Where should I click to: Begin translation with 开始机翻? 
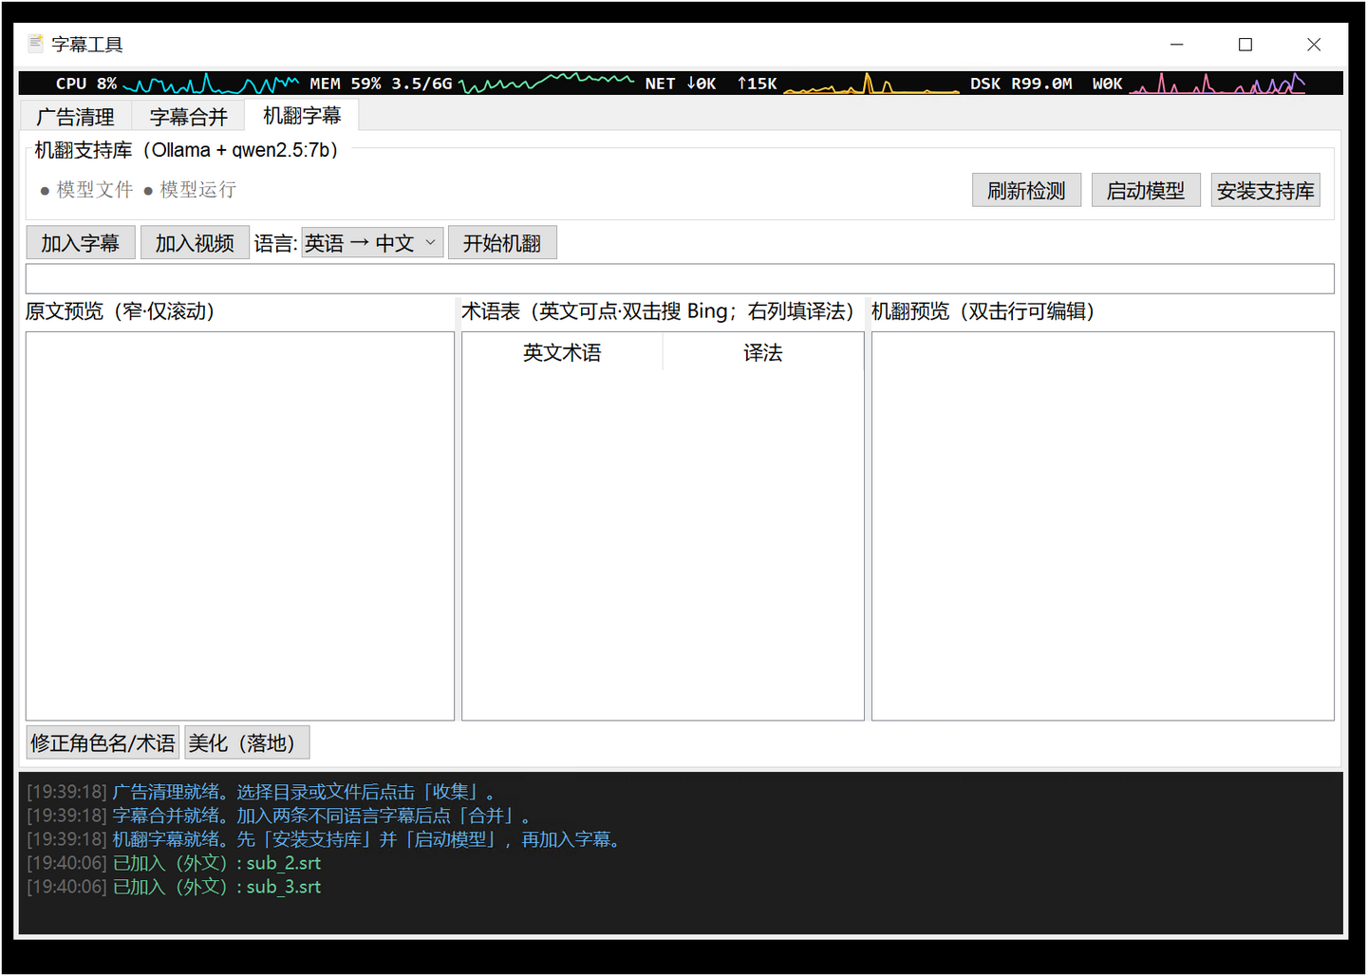(502, 243)
